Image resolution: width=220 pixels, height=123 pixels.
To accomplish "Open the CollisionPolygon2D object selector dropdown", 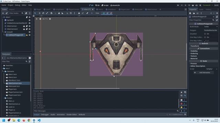I will pos(202,17).
